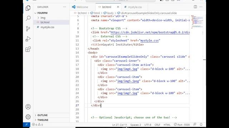
Task: Click the Optional JavaScript comment on line 30
Action: point(134,117)
